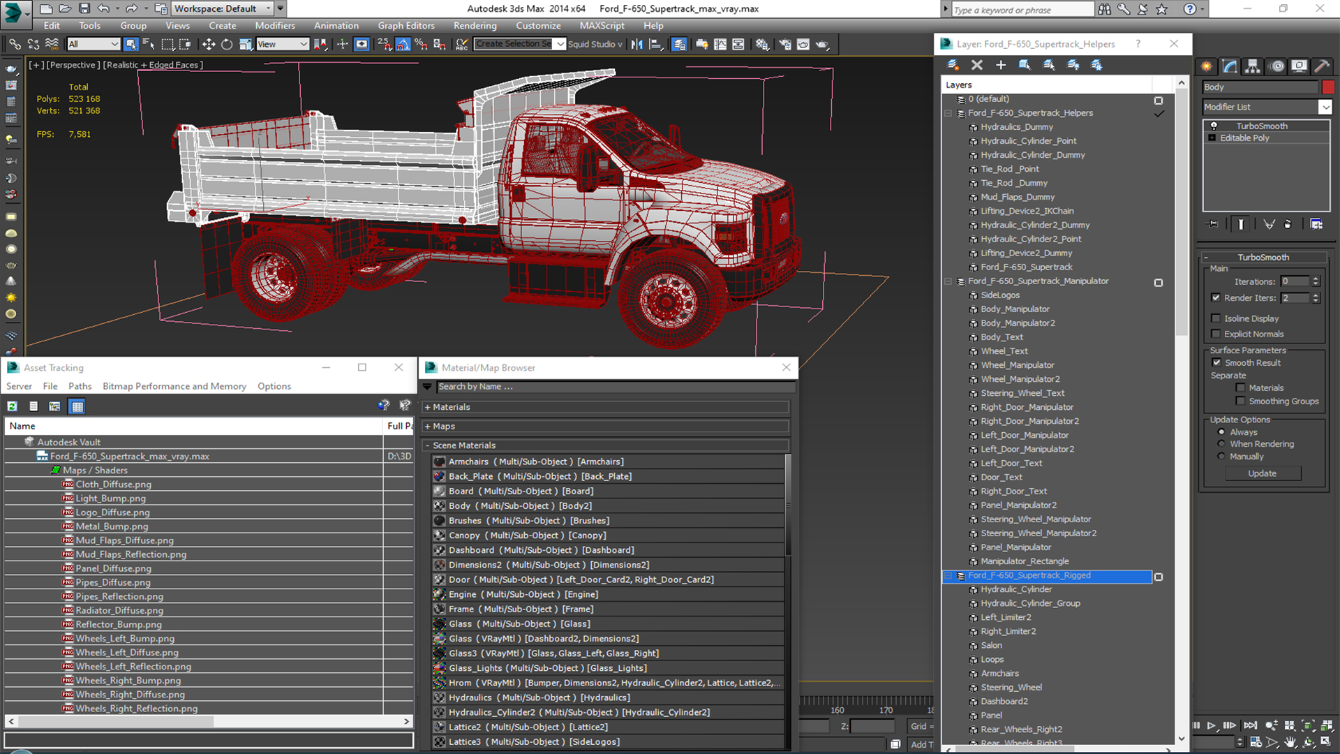Click the Align tool icon
Image resolution: width=1340 pixels, height=754 pixels.
point(655,44)
